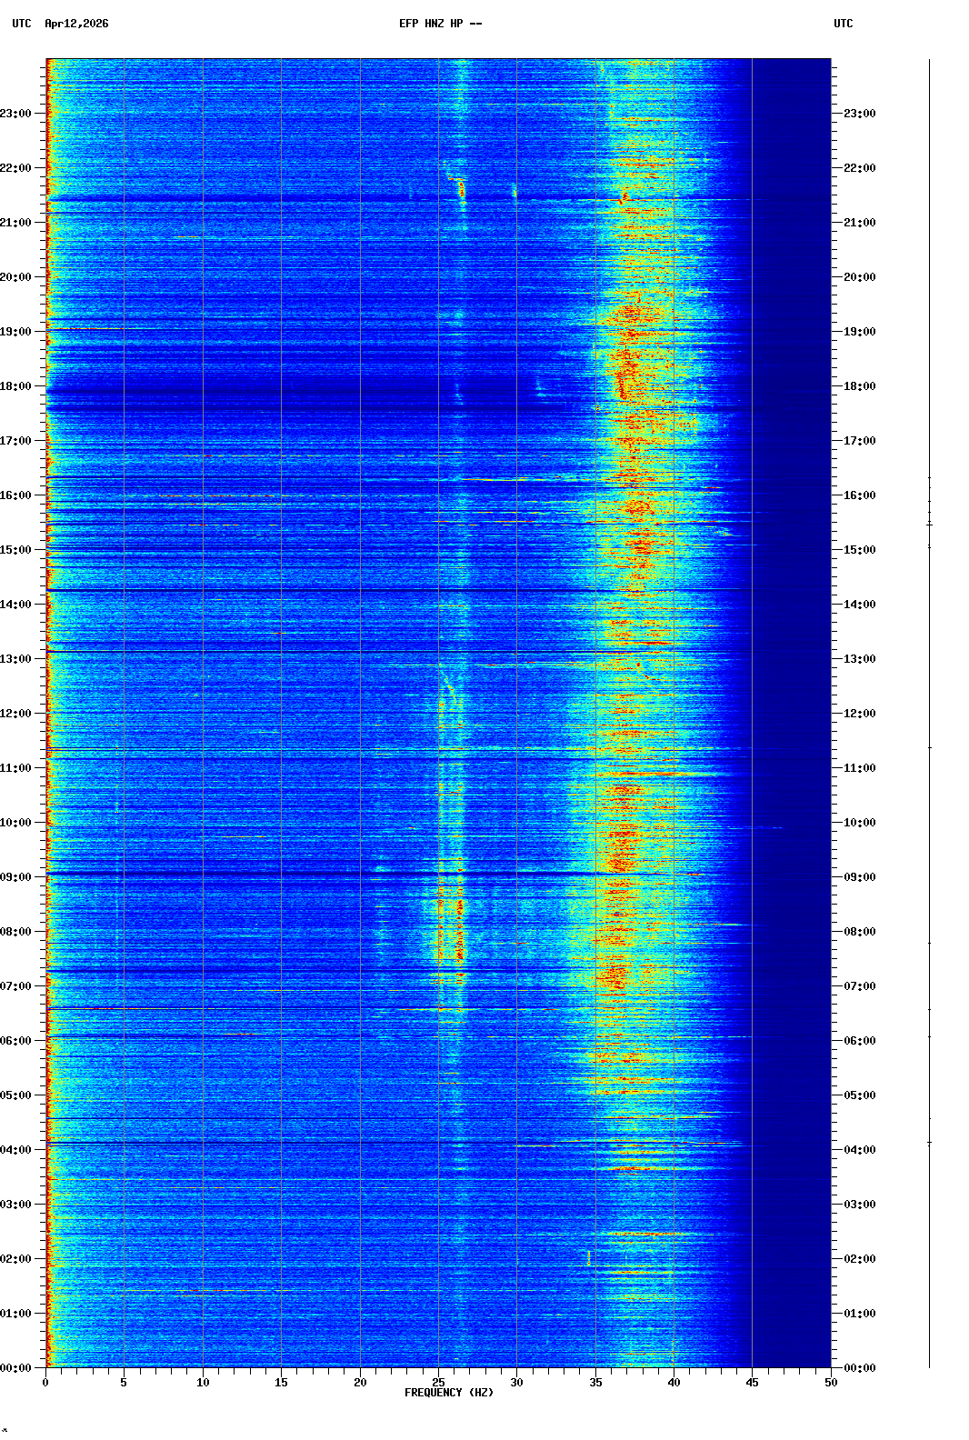
Task: Select the 07:00 mark on right axis
Action: click(859, 986)
